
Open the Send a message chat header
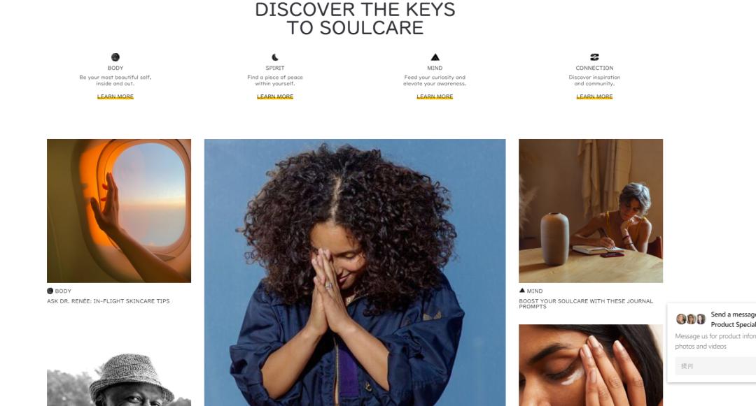point(734,319)
